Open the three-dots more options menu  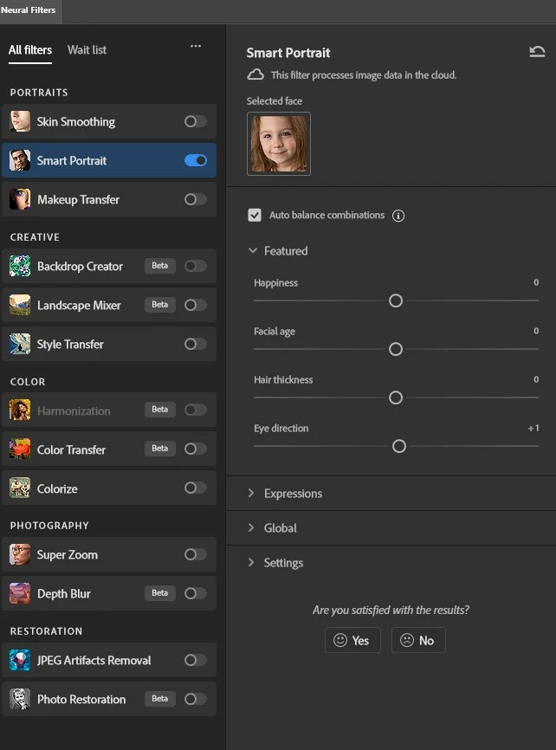pos(196,47)
